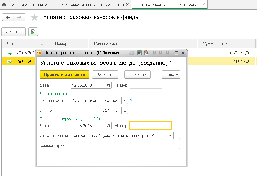This screenshot has height=176, width=257.
Task: Open the calendar icon in title bar
Action: point(146,53)
